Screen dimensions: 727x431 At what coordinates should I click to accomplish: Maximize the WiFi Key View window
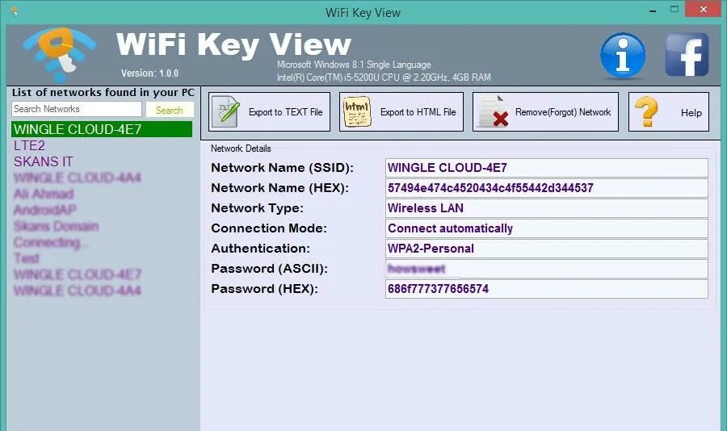point(674,9)
